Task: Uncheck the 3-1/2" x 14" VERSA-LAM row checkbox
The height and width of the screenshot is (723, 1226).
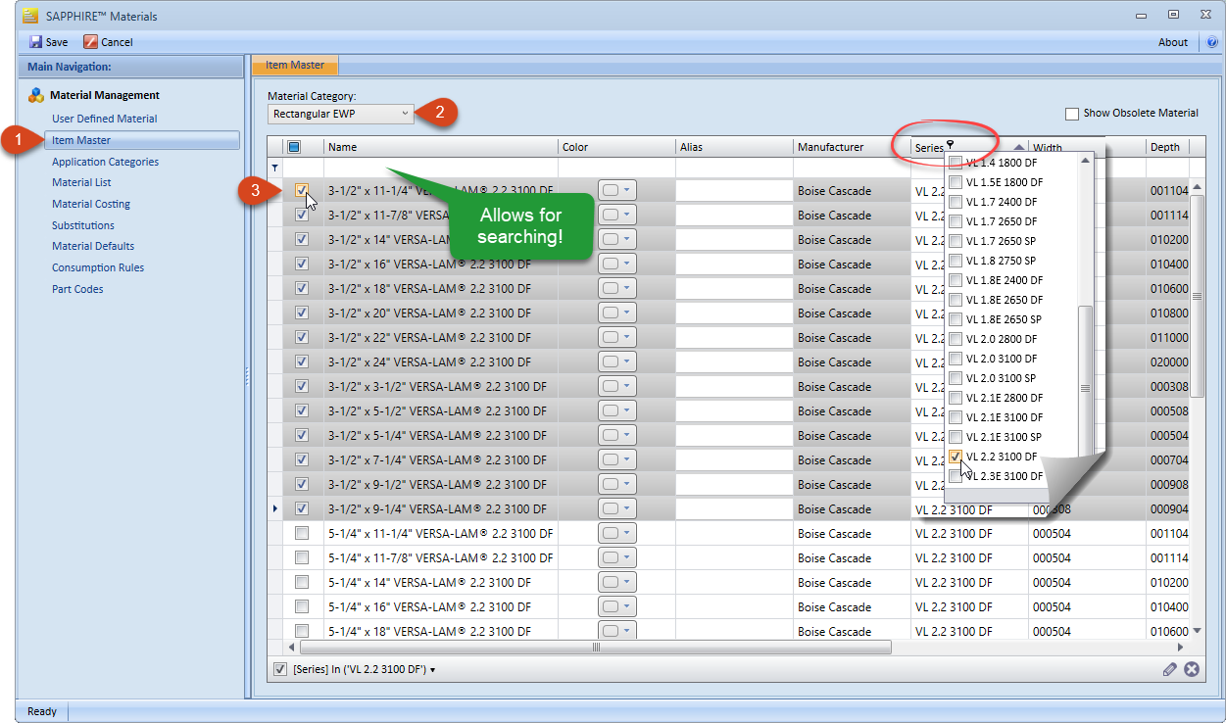Action: (302, 239)
